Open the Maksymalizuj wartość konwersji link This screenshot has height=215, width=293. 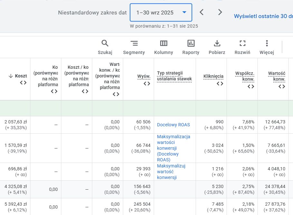pos(171,172)
